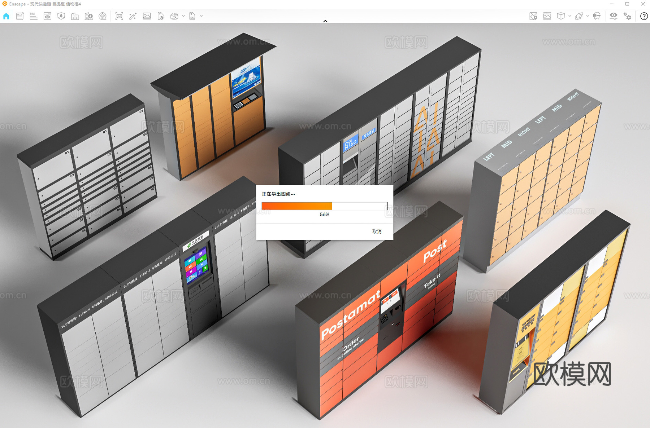Click the magic wand icon
The image size is (650, 428).
[133, 16]
